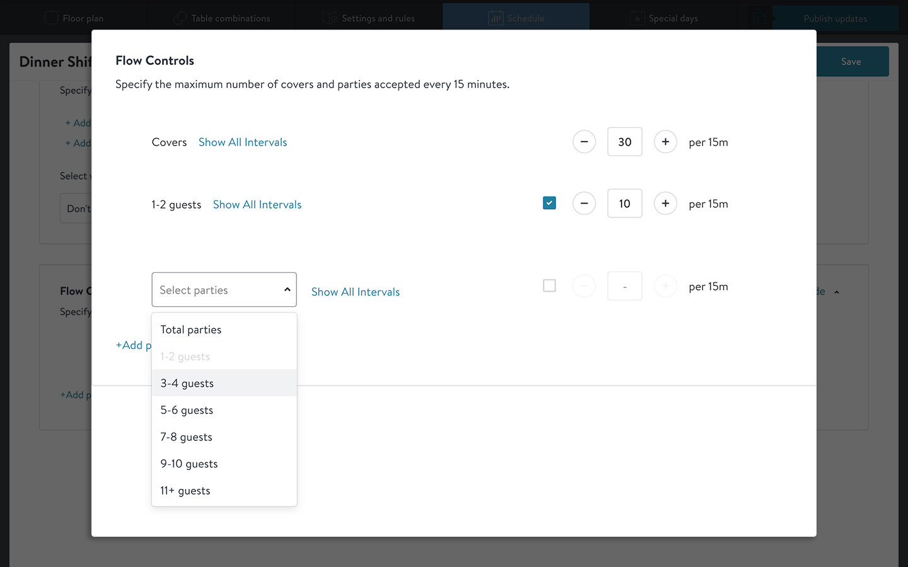Enable checkbox beside Select parties row
This screenshot has height=567, width=908.
[549, 286]
